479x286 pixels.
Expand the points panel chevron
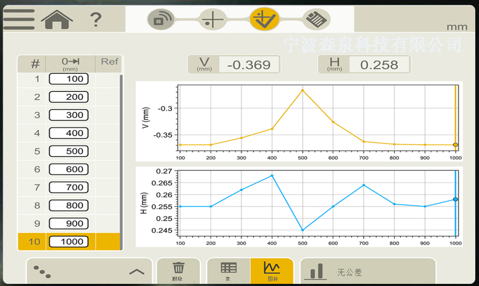pyautogui.click(x=136, y=272)
